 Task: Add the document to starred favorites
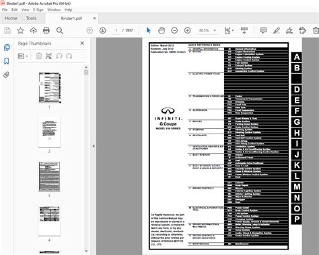[x=20, y=30]
